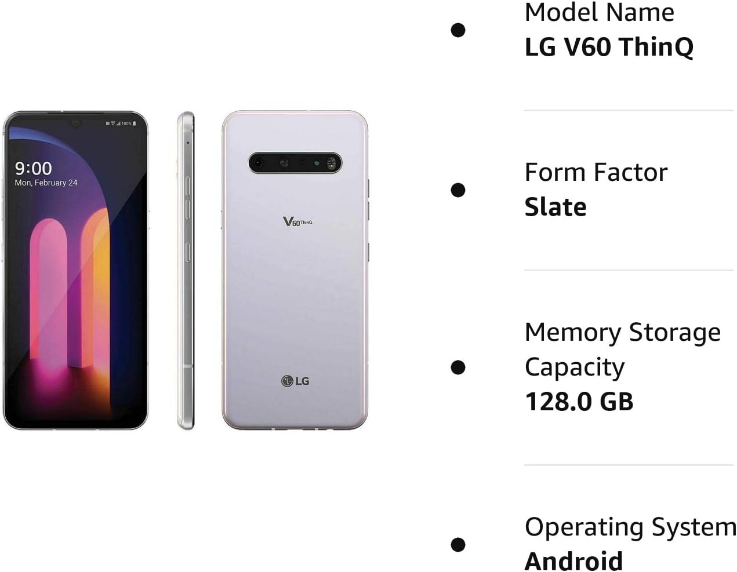Click the LG logo on phone back

pyautogui.click(x=295, y=381)
